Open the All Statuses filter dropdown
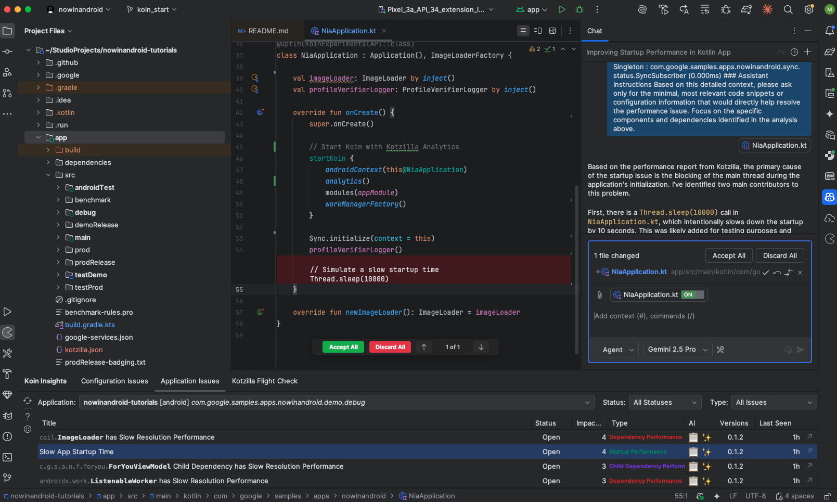 pos(665,403)
